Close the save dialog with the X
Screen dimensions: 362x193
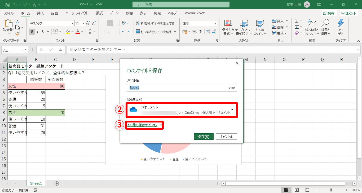[237, 63]
